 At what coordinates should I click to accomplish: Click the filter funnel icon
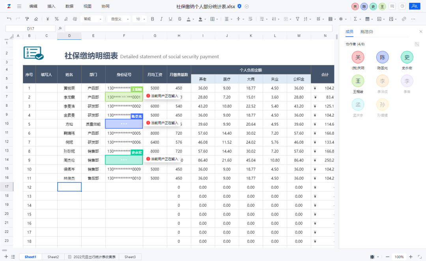[x=297, y=19]
